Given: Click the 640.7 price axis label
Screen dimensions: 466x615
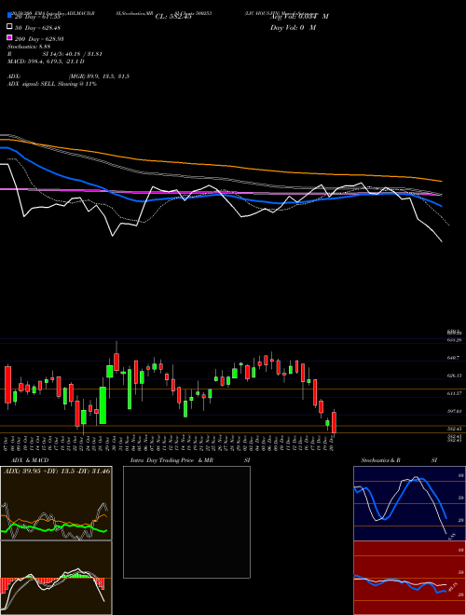Looking at the screenshot, I should point(454,358).
